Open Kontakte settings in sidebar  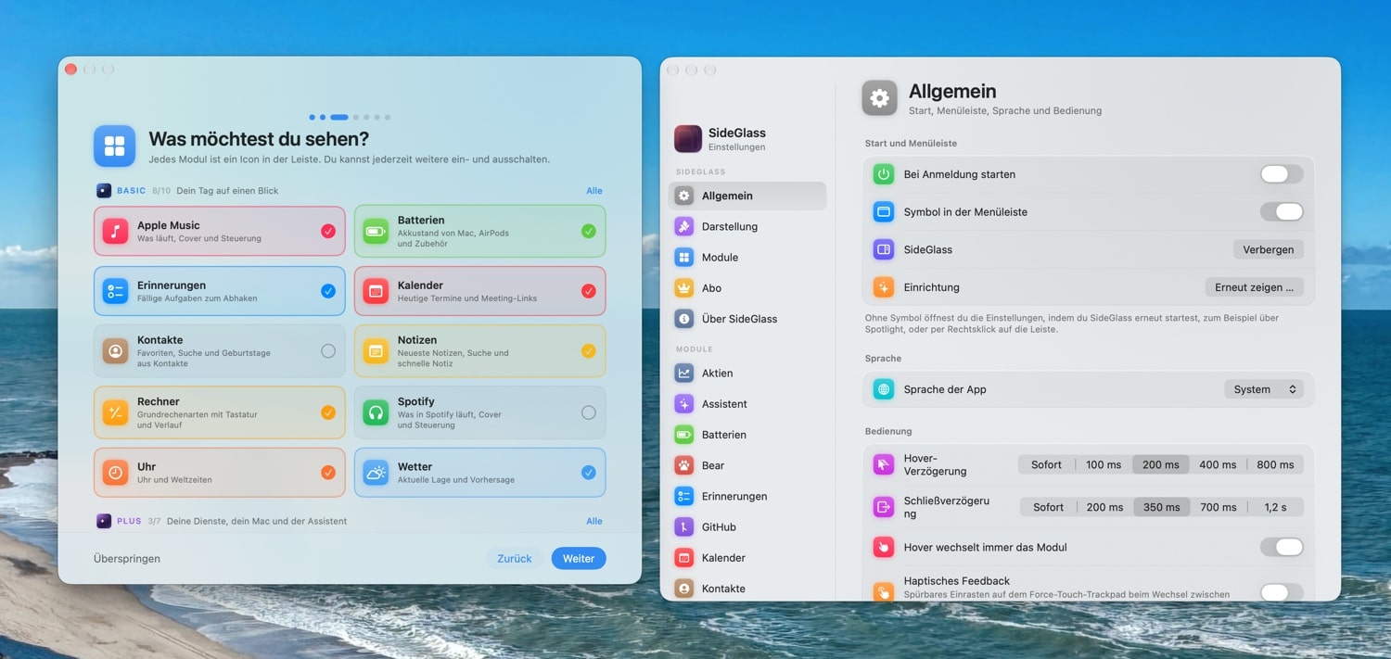pyautogui.click(x=747, y=589)
